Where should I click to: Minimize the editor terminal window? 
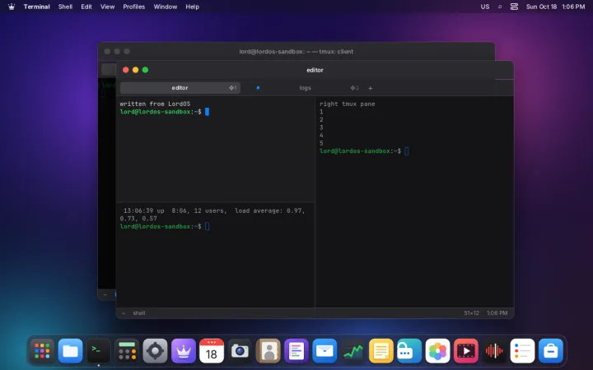(135, 70)
